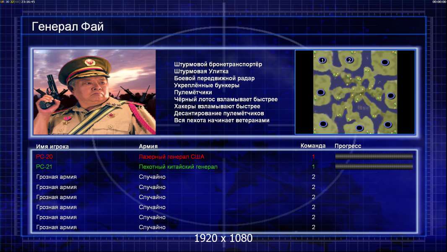Click the loading progress bar for PC-20
The width and height of the screenshot is (447, 252).
tap(374, 156)
